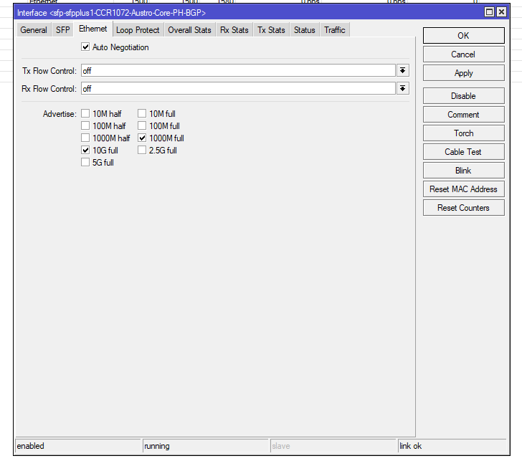The image size is (522, 461).
Task: View the Tx Stats tab
Action: [x=271, y=30]
